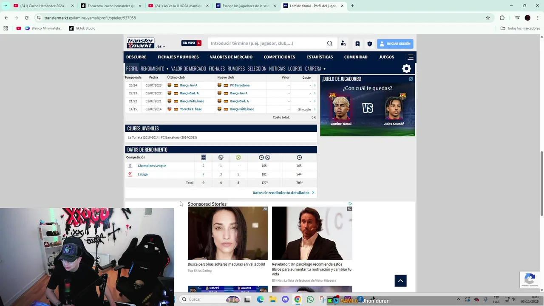Screen dimensions: 544x306
Task: Select the SELECCIÓN tab
Action: pyautogui.click(x=257, y=68)
